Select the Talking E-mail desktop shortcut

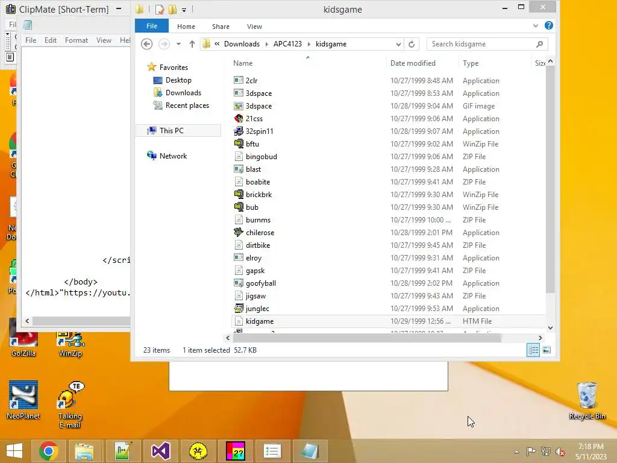click(70, 405)
